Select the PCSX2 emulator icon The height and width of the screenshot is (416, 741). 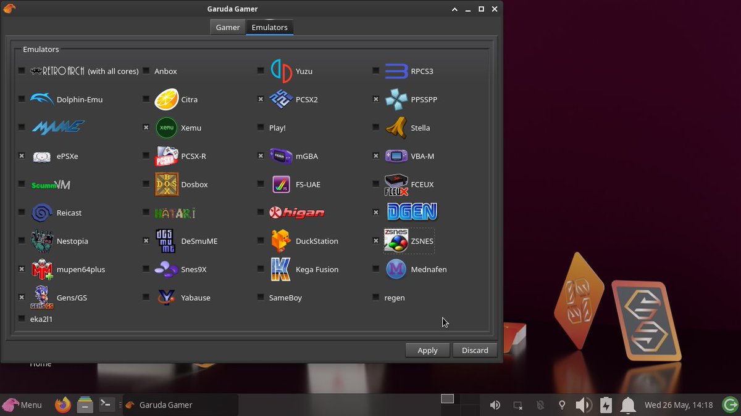click(x=281, y=99)
